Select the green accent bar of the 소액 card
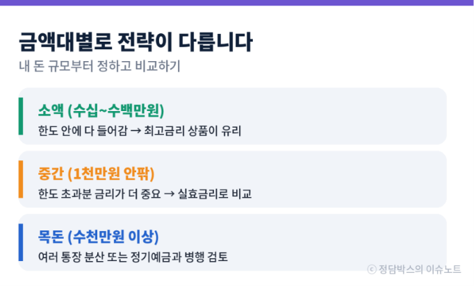 coord(21,116)
